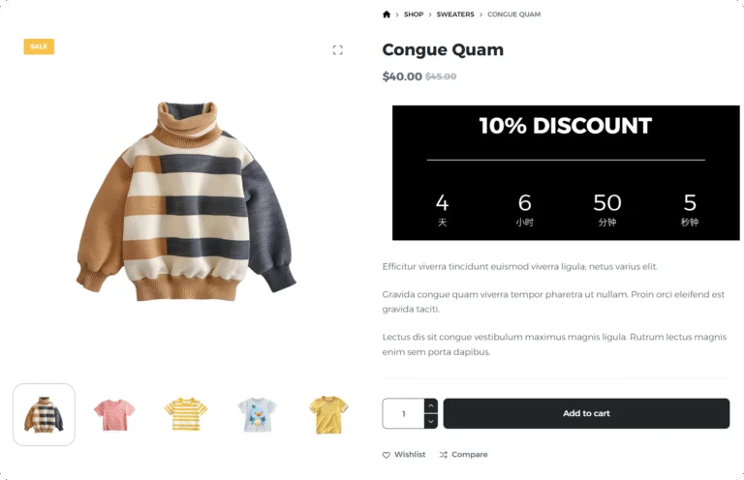Click the home icon in breadcrumb

tap(387, 15)
